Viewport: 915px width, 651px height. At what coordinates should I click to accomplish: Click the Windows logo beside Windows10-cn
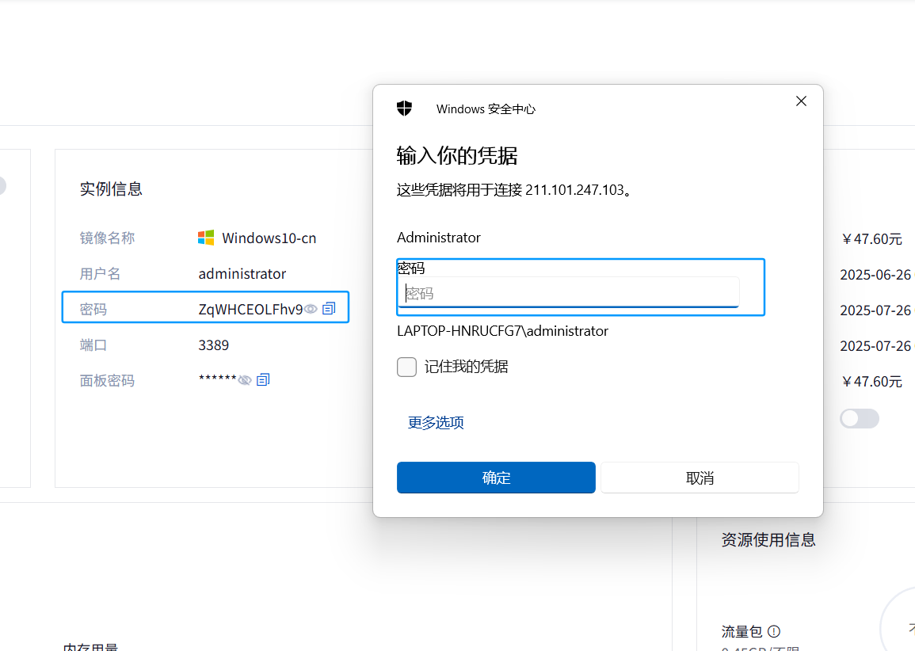click(206, 238)
